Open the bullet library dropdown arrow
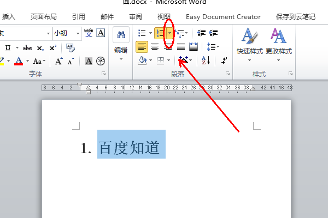This screenshot has height=218, width=328. pos(150,33)
